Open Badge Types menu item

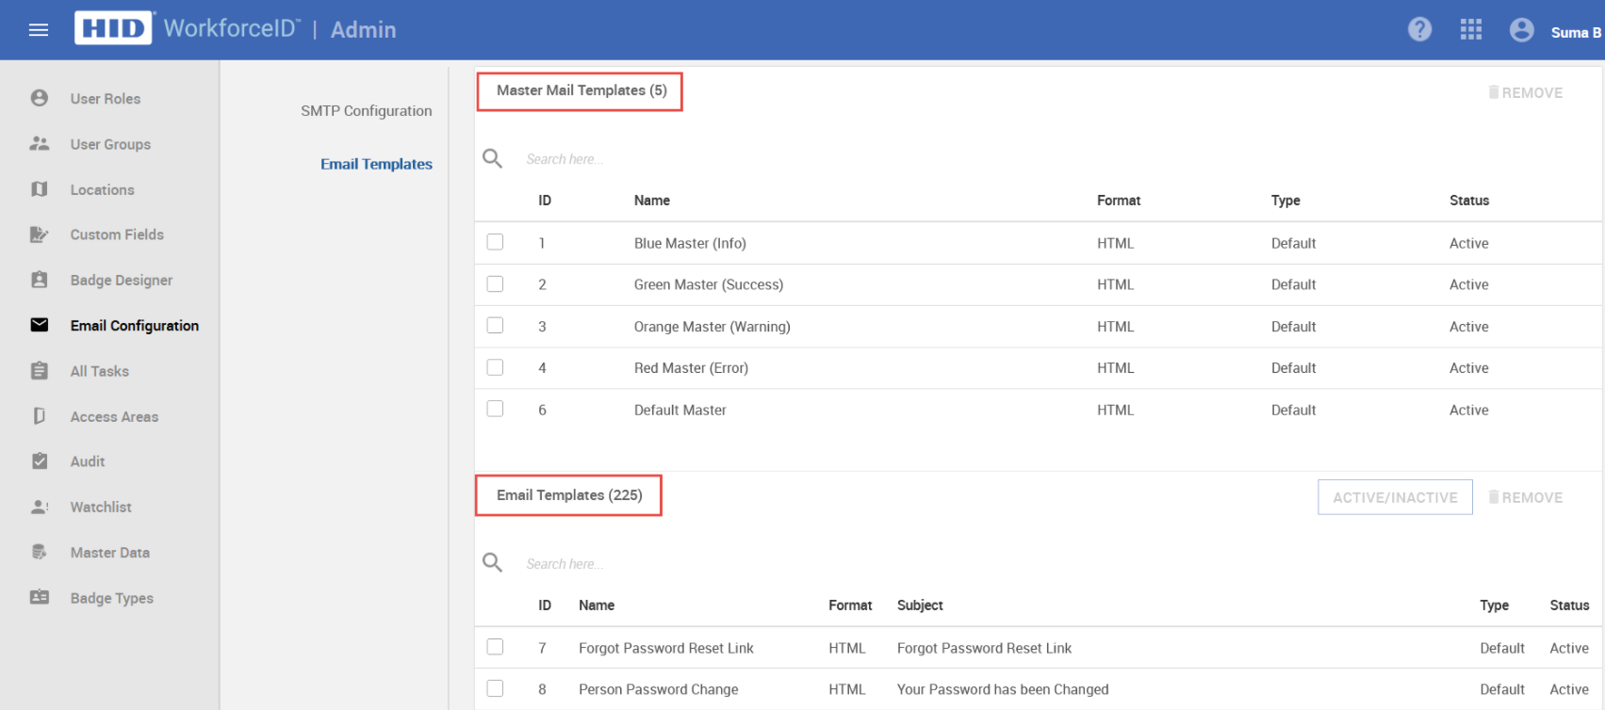tap(112, 598)
